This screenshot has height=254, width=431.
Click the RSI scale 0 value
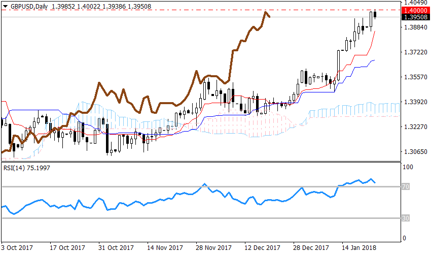tap(404, 238)
